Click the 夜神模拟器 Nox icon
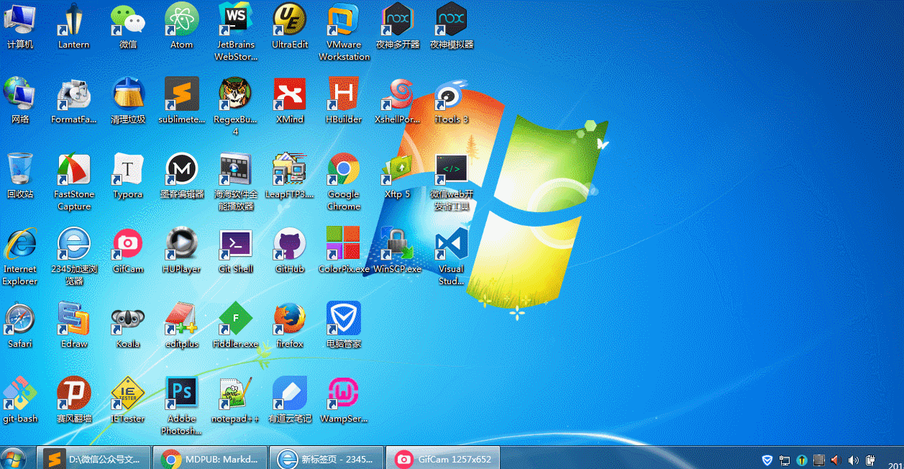This screenshot has height=469, width=904. click(452, 26)
